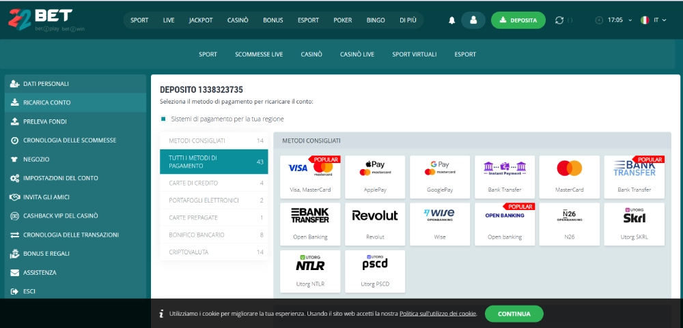
Task: Switch to the Portafogli Elettronici category
Action: (214, 200)
